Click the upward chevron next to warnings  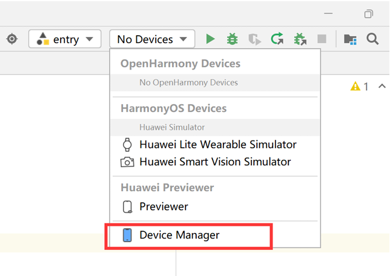[382, 86]
